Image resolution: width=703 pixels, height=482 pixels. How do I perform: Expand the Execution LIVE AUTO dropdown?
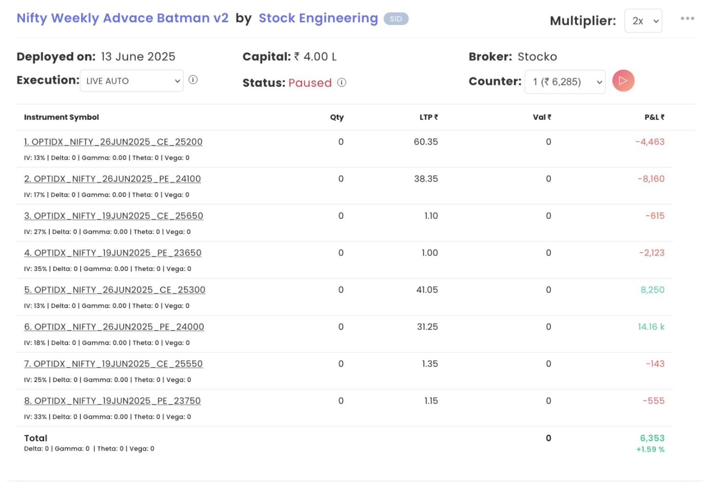click(131, 81)
